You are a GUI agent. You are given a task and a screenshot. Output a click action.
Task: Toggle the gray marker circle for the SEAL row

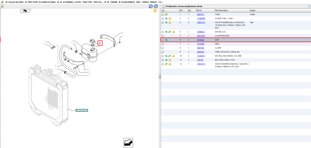(163, 44)
